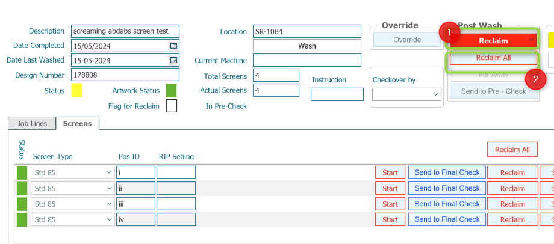
Task: Start the screen in row iv
Action: [390, 219]
